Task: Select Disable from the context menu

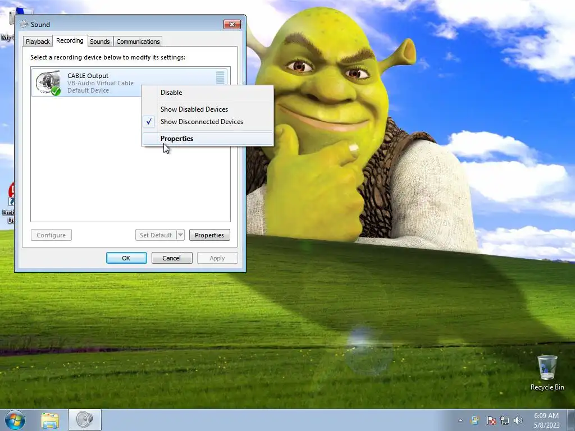Action: click(207, 93)
